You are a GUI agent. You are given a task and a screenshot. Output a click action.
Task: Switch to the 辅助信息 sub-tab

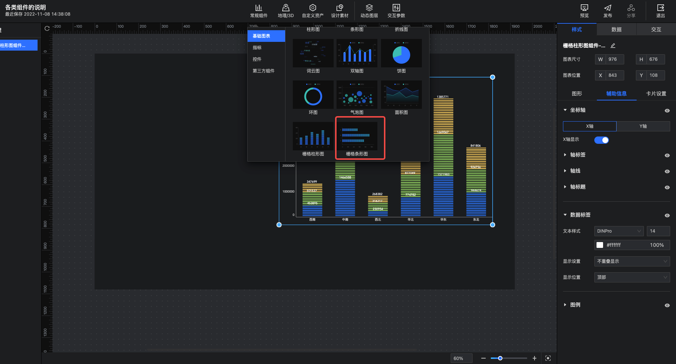[x=616, y=94]
